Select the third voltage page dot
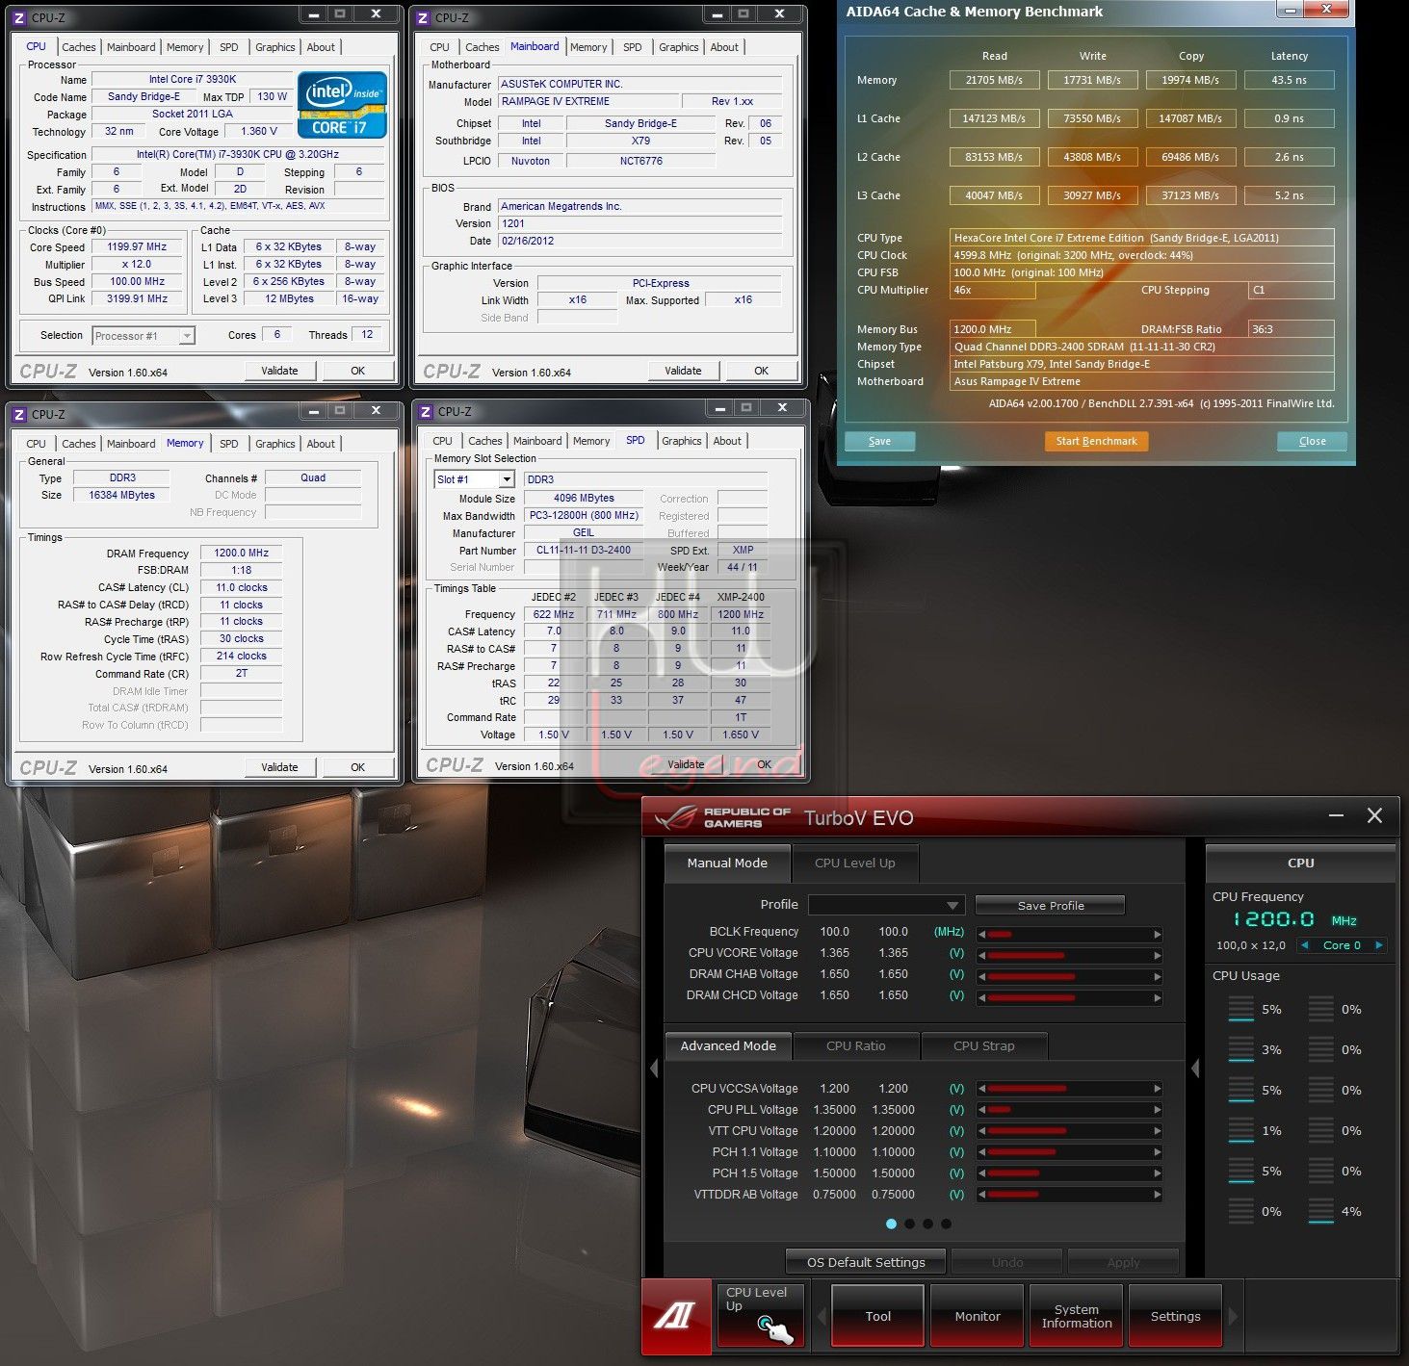 pyautogui.click(x=927, y=1224)
